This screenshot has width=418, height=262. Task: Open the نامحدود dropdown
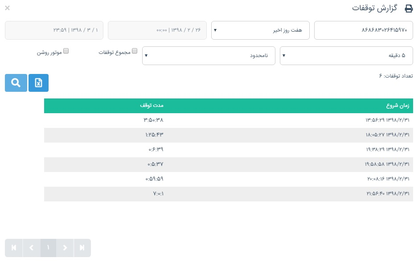click(209, 56)
